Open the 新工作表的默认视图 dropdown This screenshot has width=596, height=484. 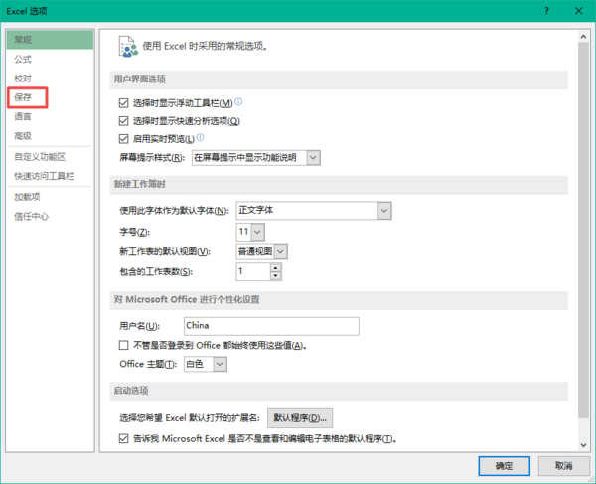pyautogui.click(x=280, y=251)
